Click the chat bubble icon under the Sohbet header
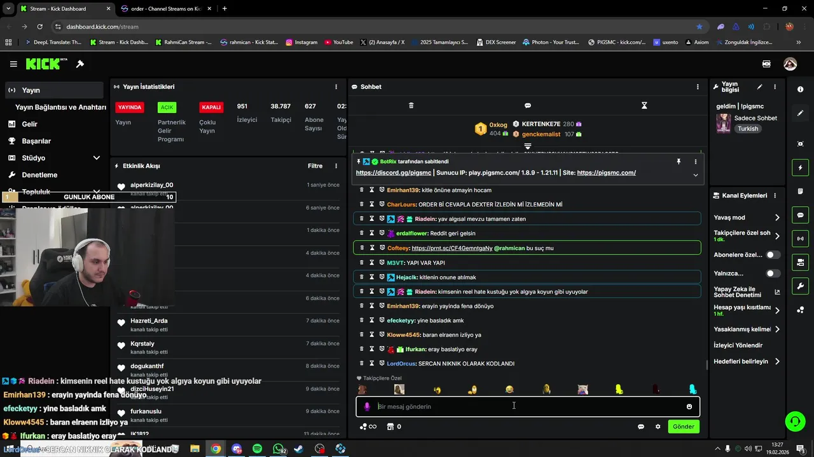Viewport: 814px width, 457px height. pyautogui.click(x=528, y=105)
